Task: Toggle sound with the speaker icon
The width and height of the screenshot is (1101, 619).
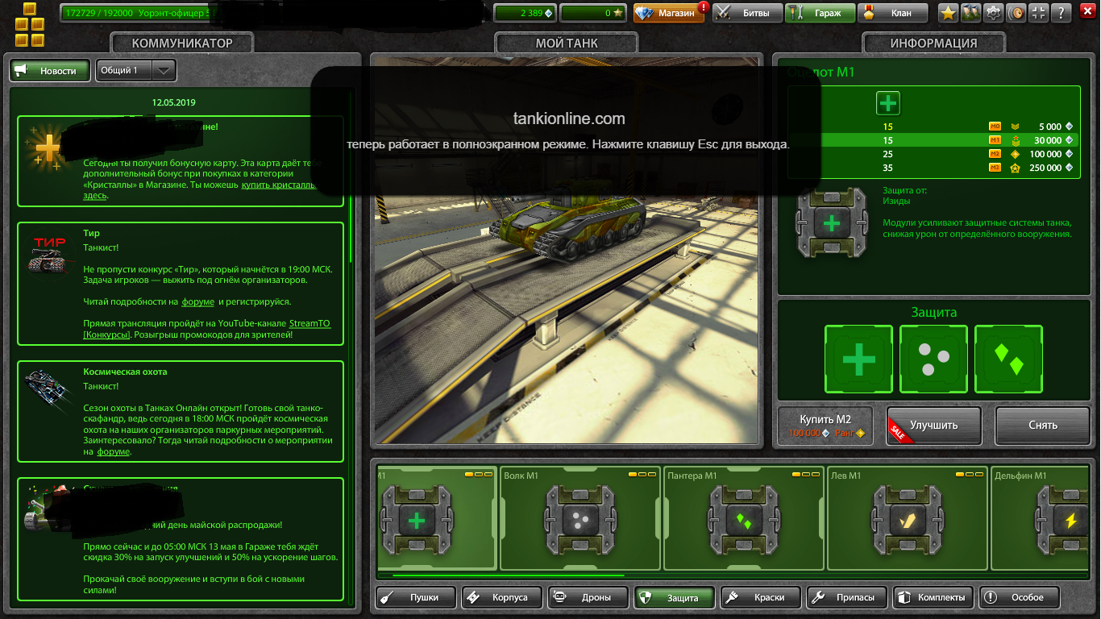Action: click(x=1016, y=13)
